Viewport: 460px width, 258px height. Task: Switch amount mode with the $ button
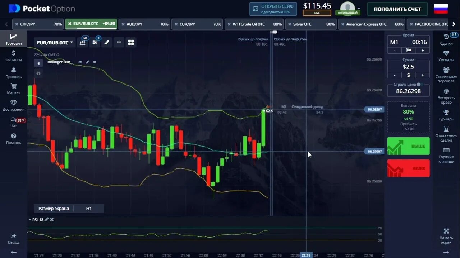click(x=408, y=75)
